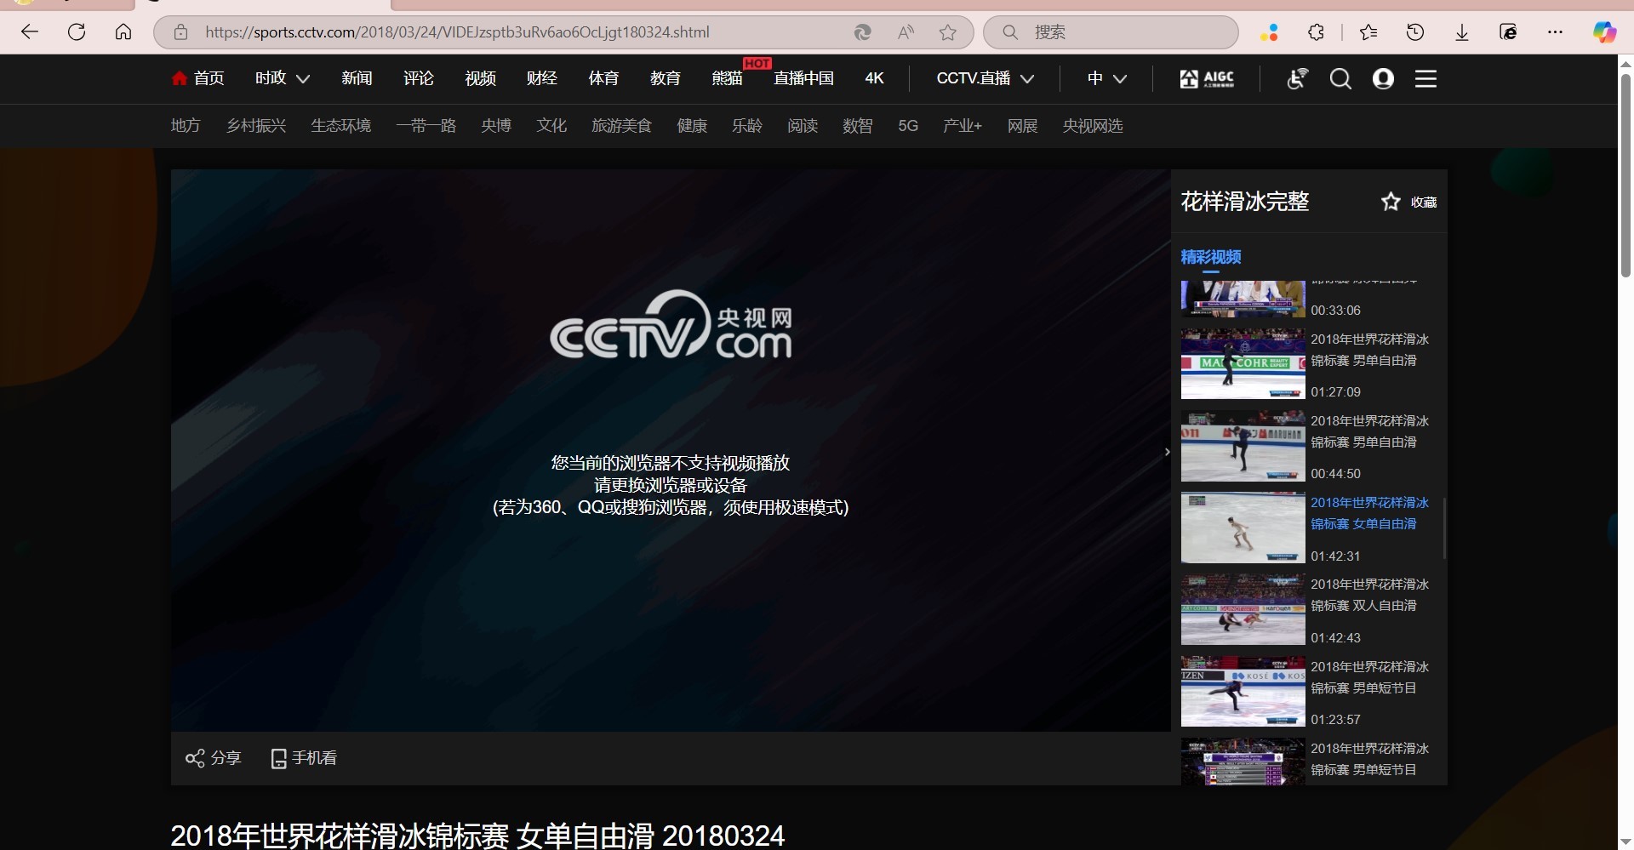The image size is (1634, 850).
Task: Share this video via 分享
Action: (214, 758)
